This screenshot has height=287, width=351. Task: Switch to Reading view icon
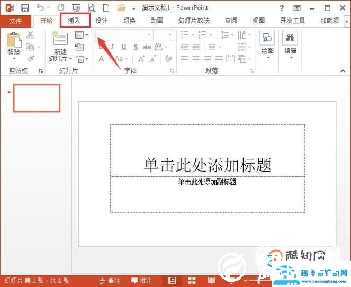(211, 280)
